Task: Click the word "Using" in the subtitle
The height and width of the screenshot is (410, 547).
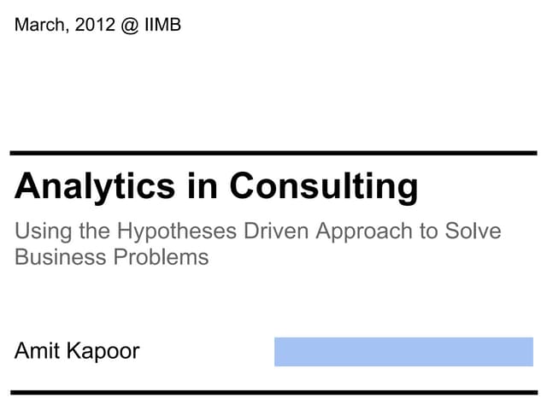Action: [x=38, y=231]
